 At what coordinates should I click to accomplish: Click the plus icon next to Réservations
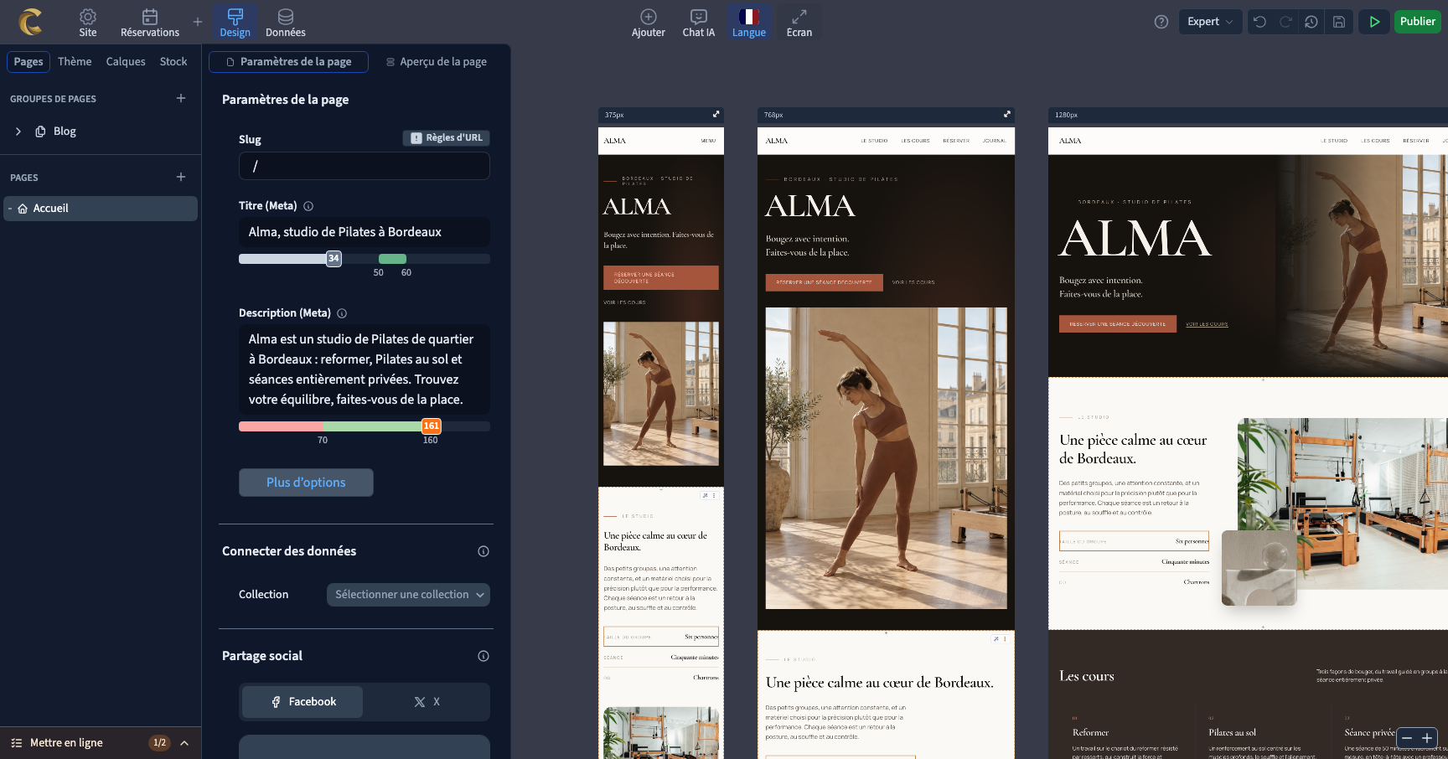click(198, 22)
